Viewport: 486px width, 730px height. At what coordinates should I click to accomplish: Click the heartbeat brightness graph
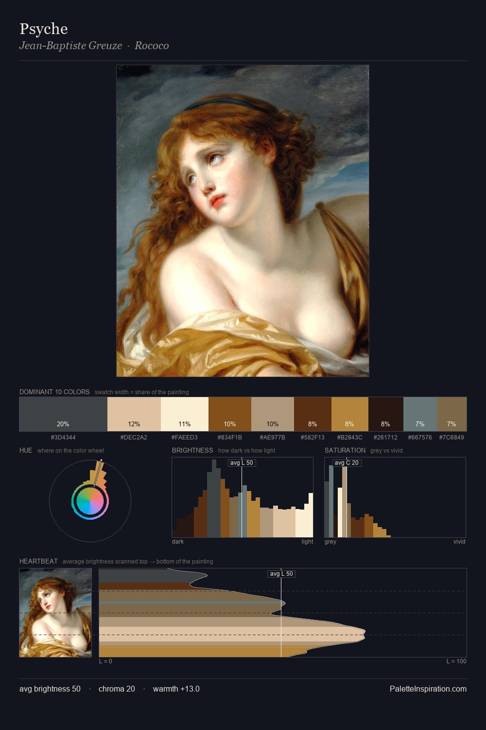(283, 613)
